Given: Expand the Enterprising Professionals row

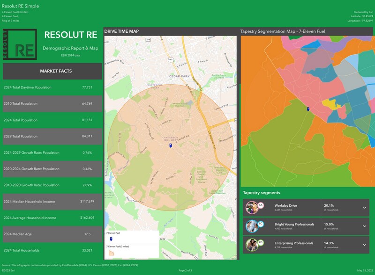Looking at the screenshot, I should [364, 245].
